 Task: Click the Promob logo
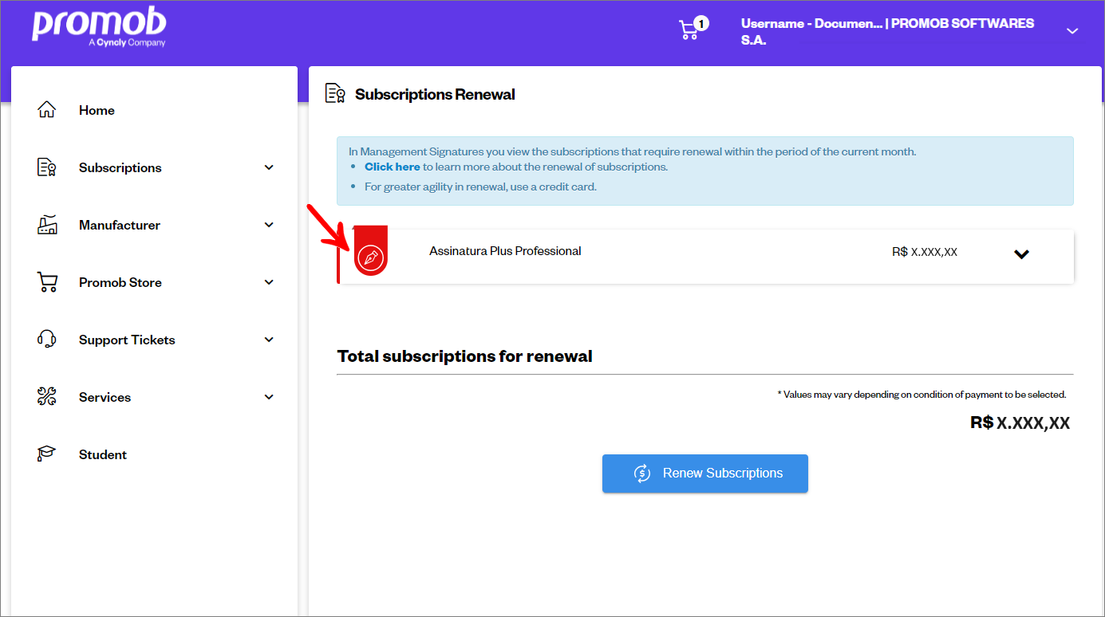[99, 27]
